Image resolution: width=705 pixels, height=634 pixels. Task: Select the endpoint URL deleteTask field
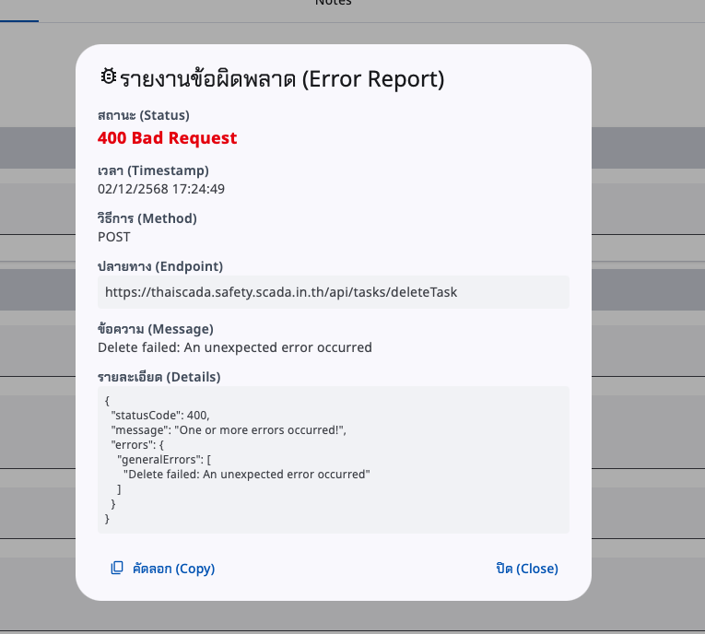point(334,292)
